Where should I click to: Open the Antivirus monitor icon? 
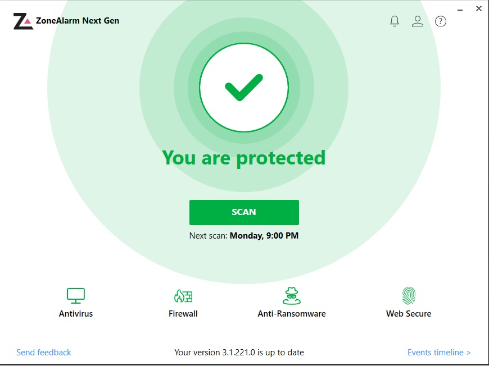pos(76,296)
